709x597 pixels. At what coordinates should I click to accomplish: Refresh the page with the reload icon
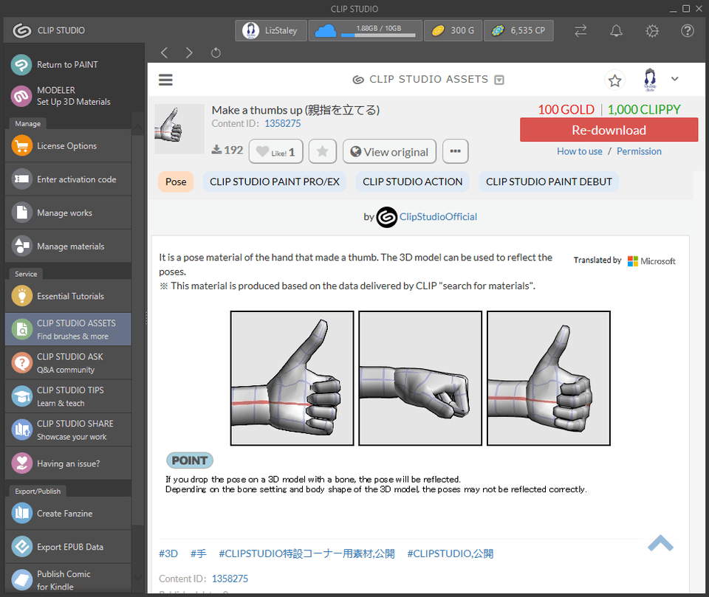214,52
